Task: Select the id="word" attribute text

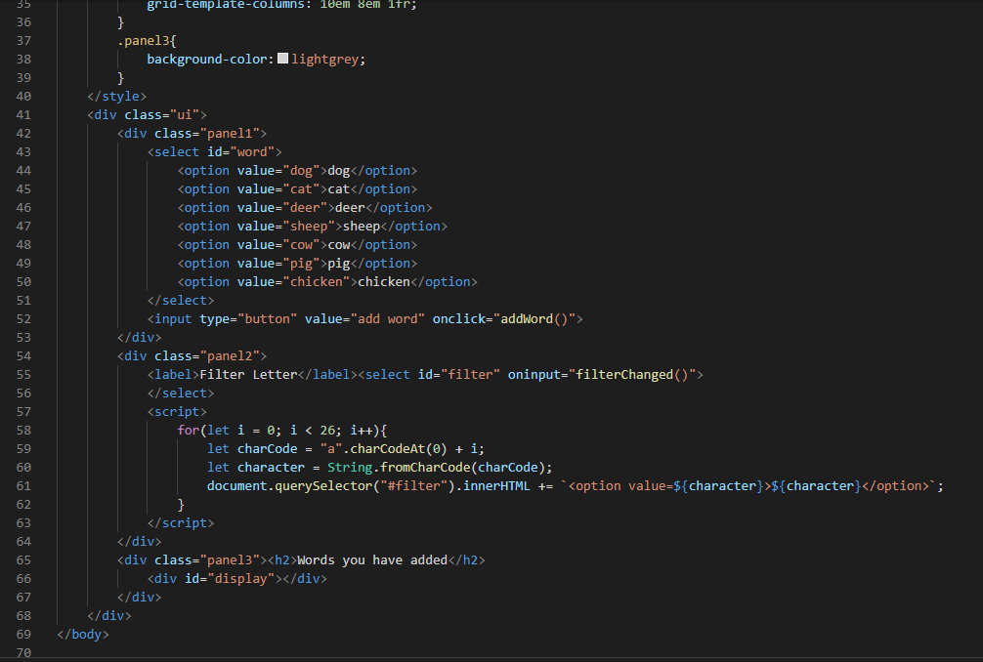Action: coord(240,151)
